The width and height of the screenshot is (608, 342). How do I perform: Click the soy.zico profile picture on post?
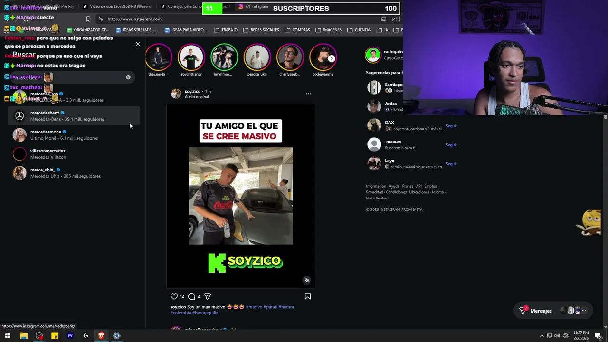point(176,94)
